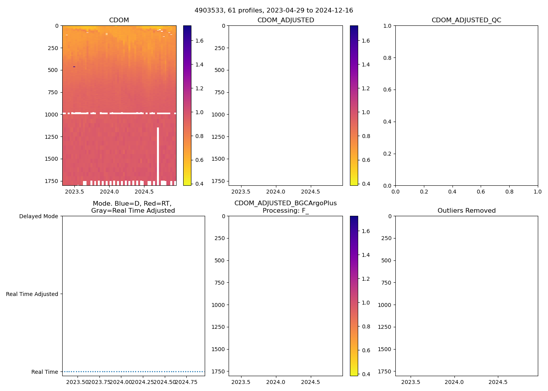
Task: Click the Real Time Adjusted y-axis label
Action: click(x=32, y=294)
